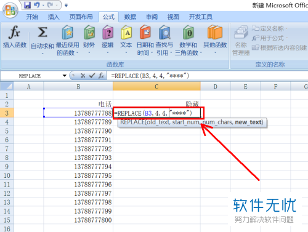Click cell with 13788777796
Viewport: 308px width, 232px height.
point(78,184)
